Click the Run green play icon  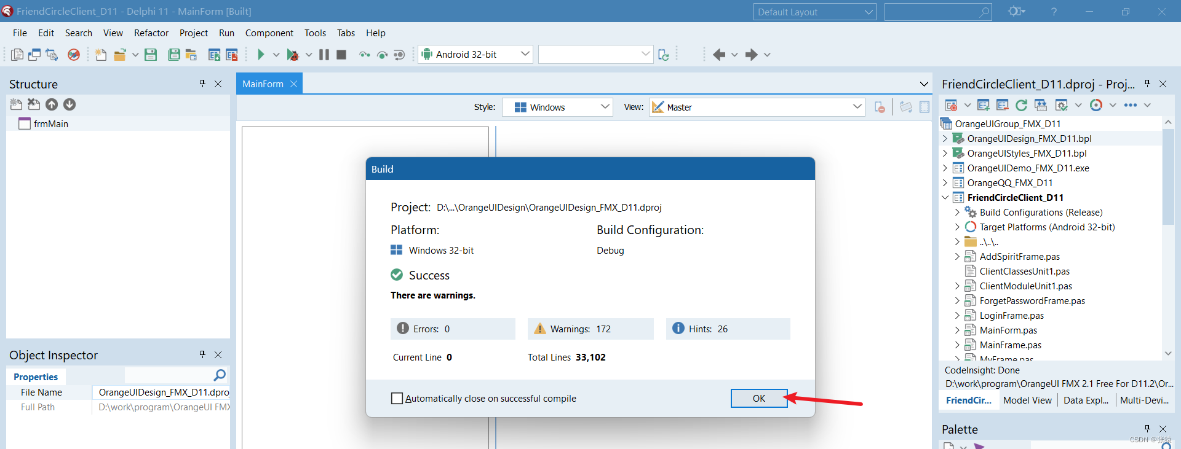[261, 55]
